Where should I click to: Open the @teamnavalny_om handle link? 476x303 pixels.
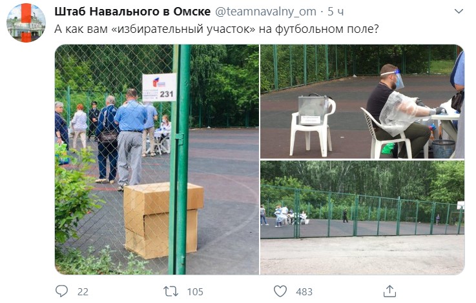pyautogui.click(x=265, y=12)
